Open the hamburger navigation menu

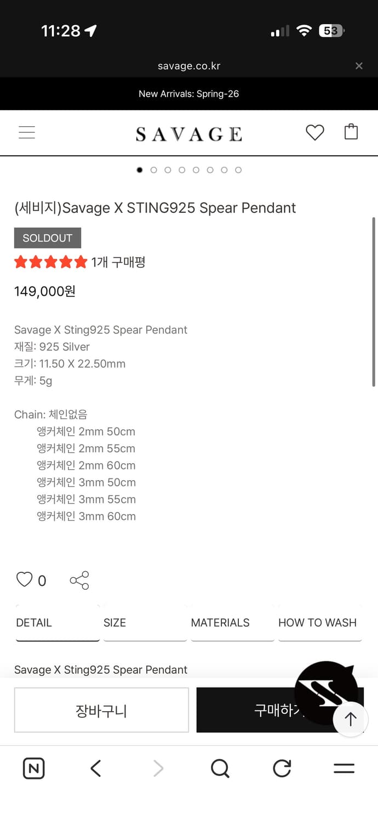(x=27, y=132)
